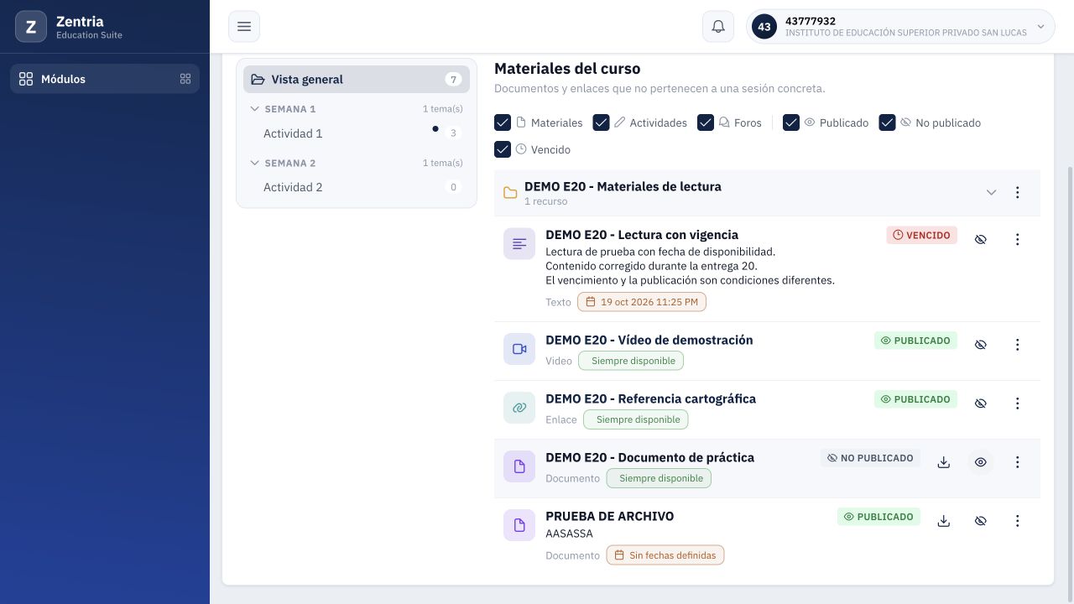Click the NO PUBLICADO status badge
The height and width of the screenshot is (604, 1074).
pos(870,458)
